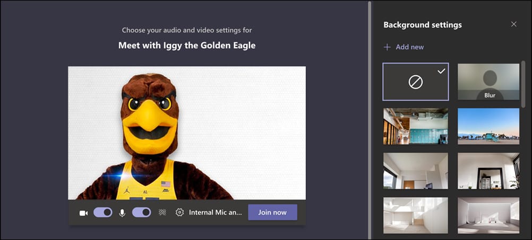Turn off the camera toggle switch
The width and height of the screenshot is (532, 240).
103,212
